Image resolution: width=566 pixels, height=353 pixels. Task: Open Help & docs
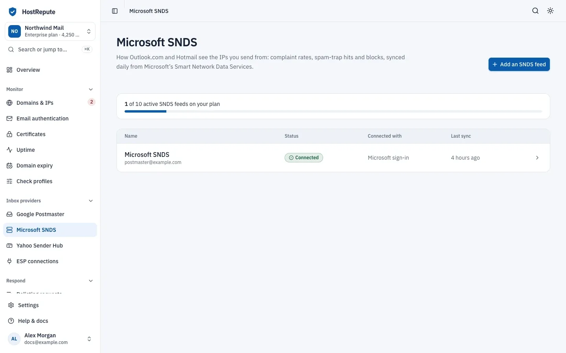coord(50,321)
